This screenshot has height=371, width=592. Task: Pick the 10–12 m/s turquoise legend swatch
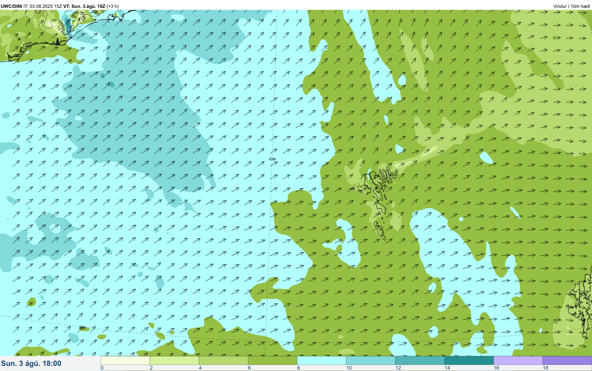(x=371, y=360)
